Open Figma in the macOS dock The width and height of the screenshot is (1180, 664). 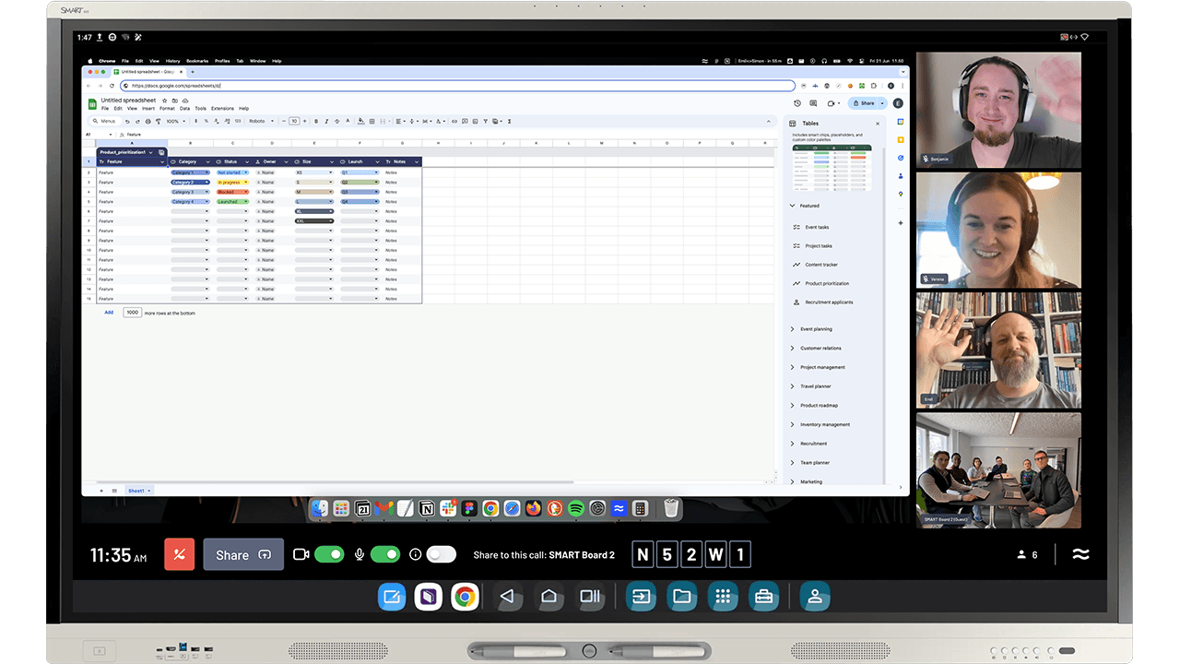click(469, 508)
